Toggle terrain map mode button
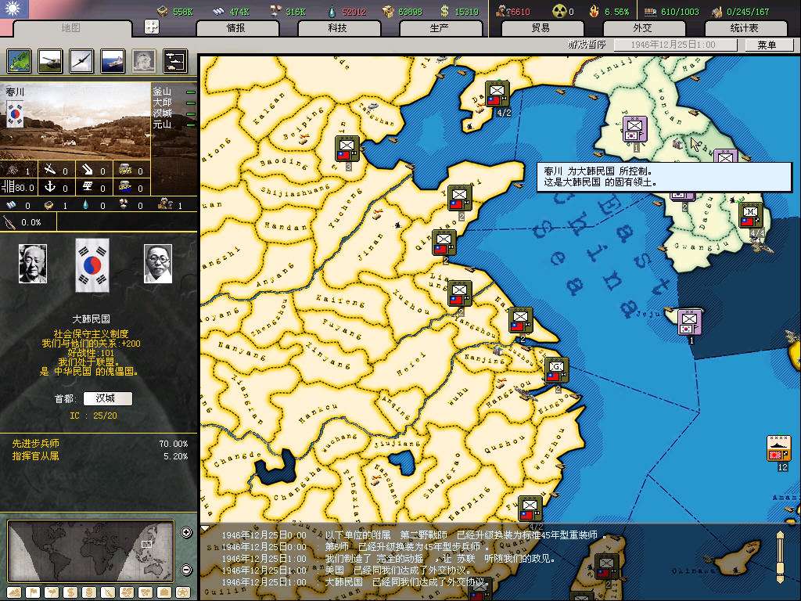 [13, 592]
